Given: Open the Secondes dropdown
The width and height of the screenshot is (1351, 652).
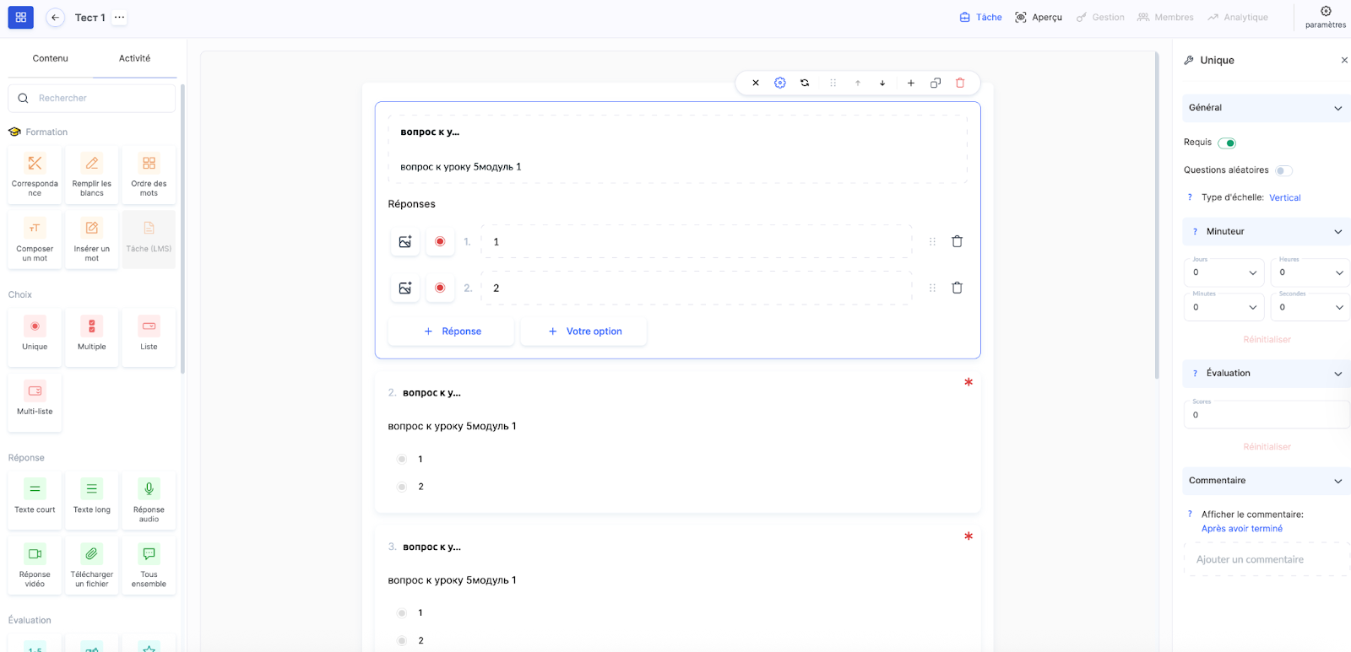Looking at the screenshot, I should pos(1310,307).
